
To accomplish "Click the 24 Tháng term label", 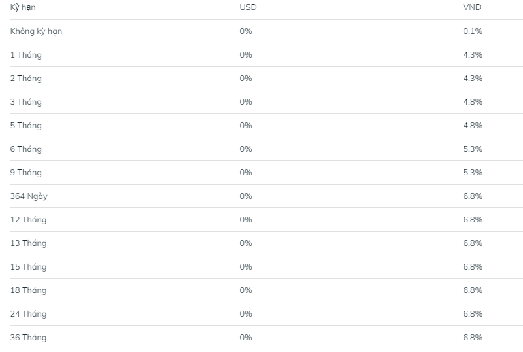I will (x=28, y=314).
